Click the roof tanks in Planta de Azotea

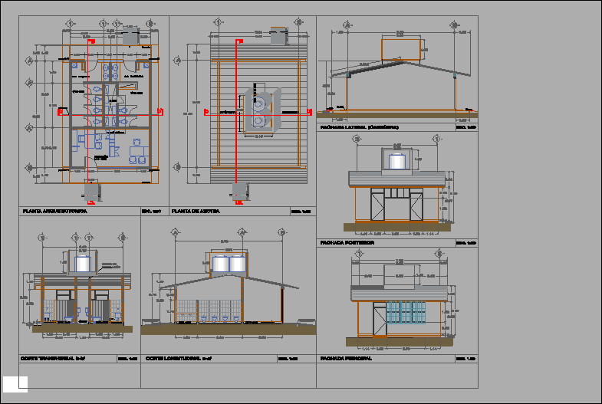(x=262, y=110)
